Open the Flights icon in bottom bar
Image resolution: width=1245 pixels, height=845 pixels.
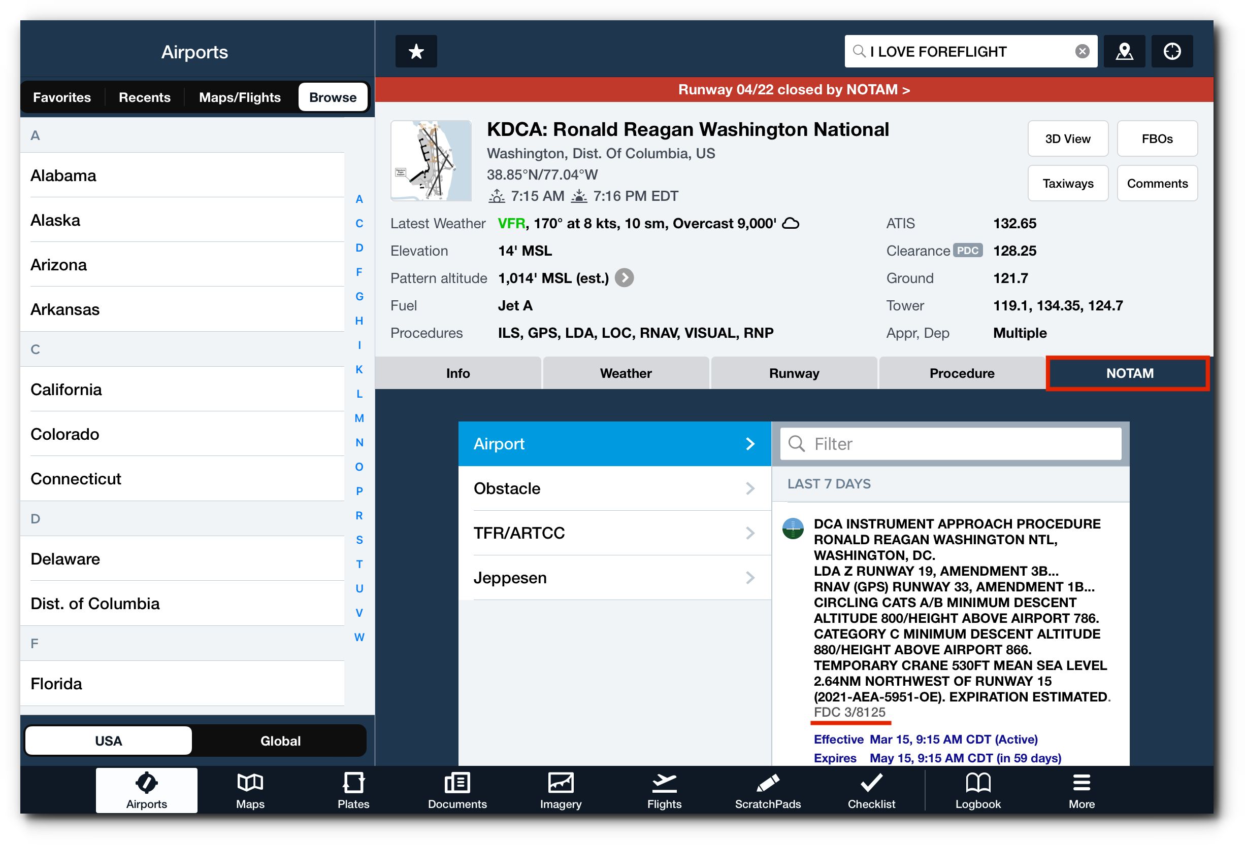[x=664, y=790]
